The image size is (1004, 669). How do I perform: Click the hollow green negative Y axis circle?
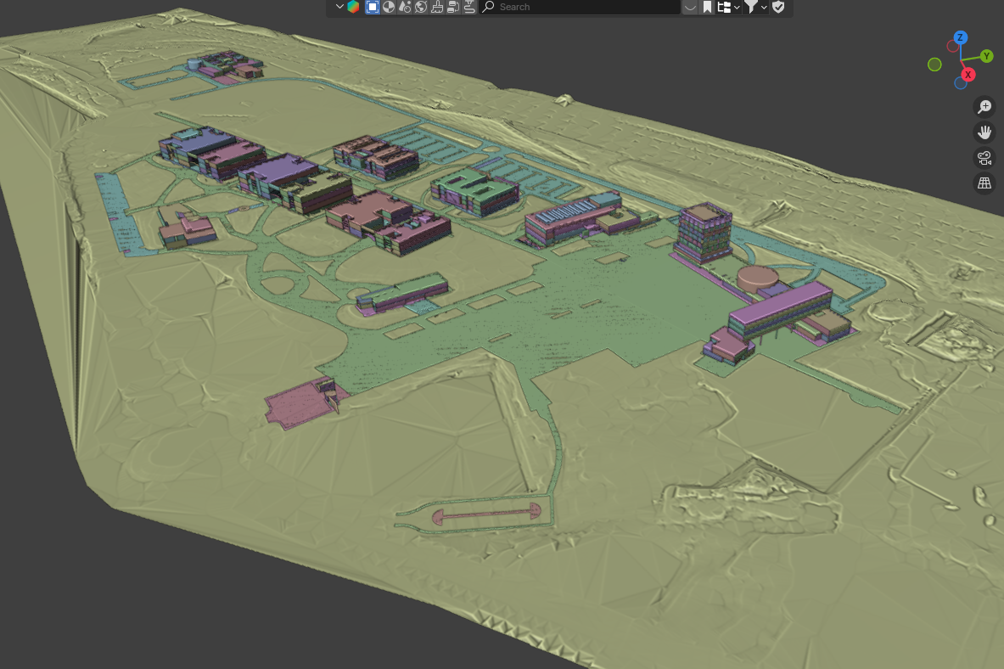pos(934,65)
